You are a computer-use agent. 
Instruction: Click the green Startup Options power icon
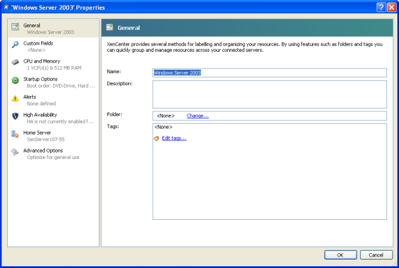pos(16,80)
